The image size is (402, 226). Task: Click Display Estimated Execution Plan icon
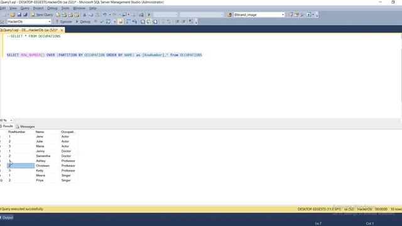(108, 21)
